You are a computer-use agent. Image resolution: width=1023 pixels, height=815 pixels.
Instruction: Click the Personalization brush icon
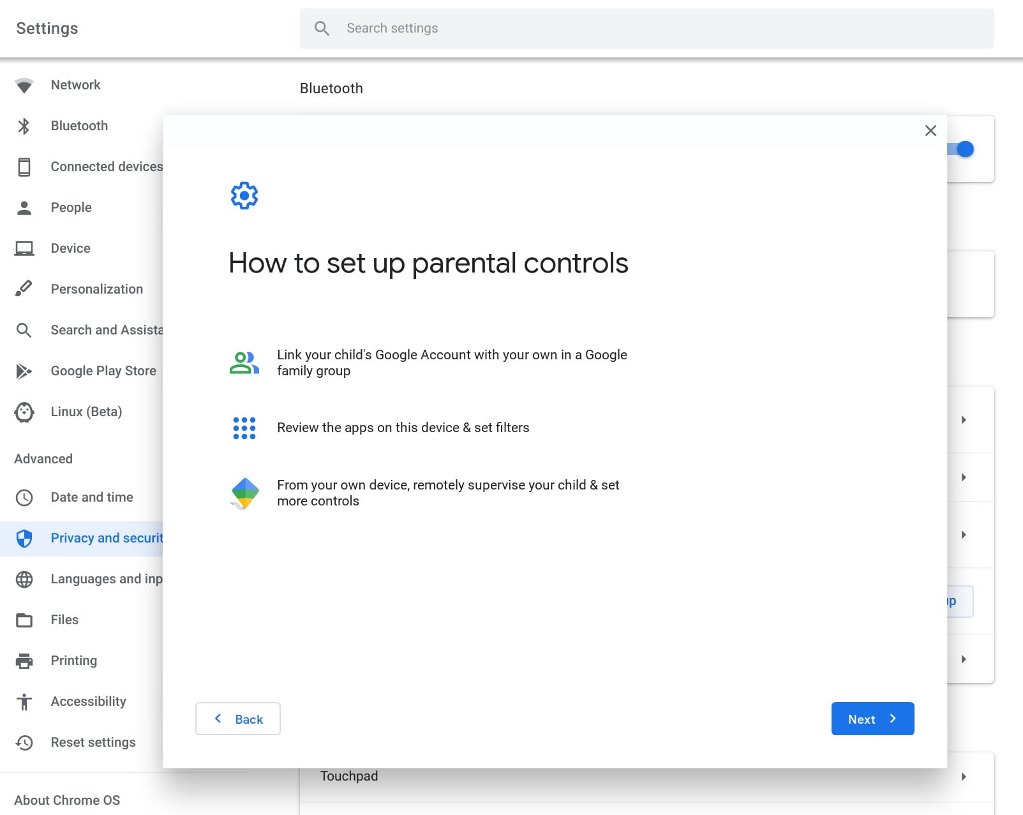click(x=24, y=289)
